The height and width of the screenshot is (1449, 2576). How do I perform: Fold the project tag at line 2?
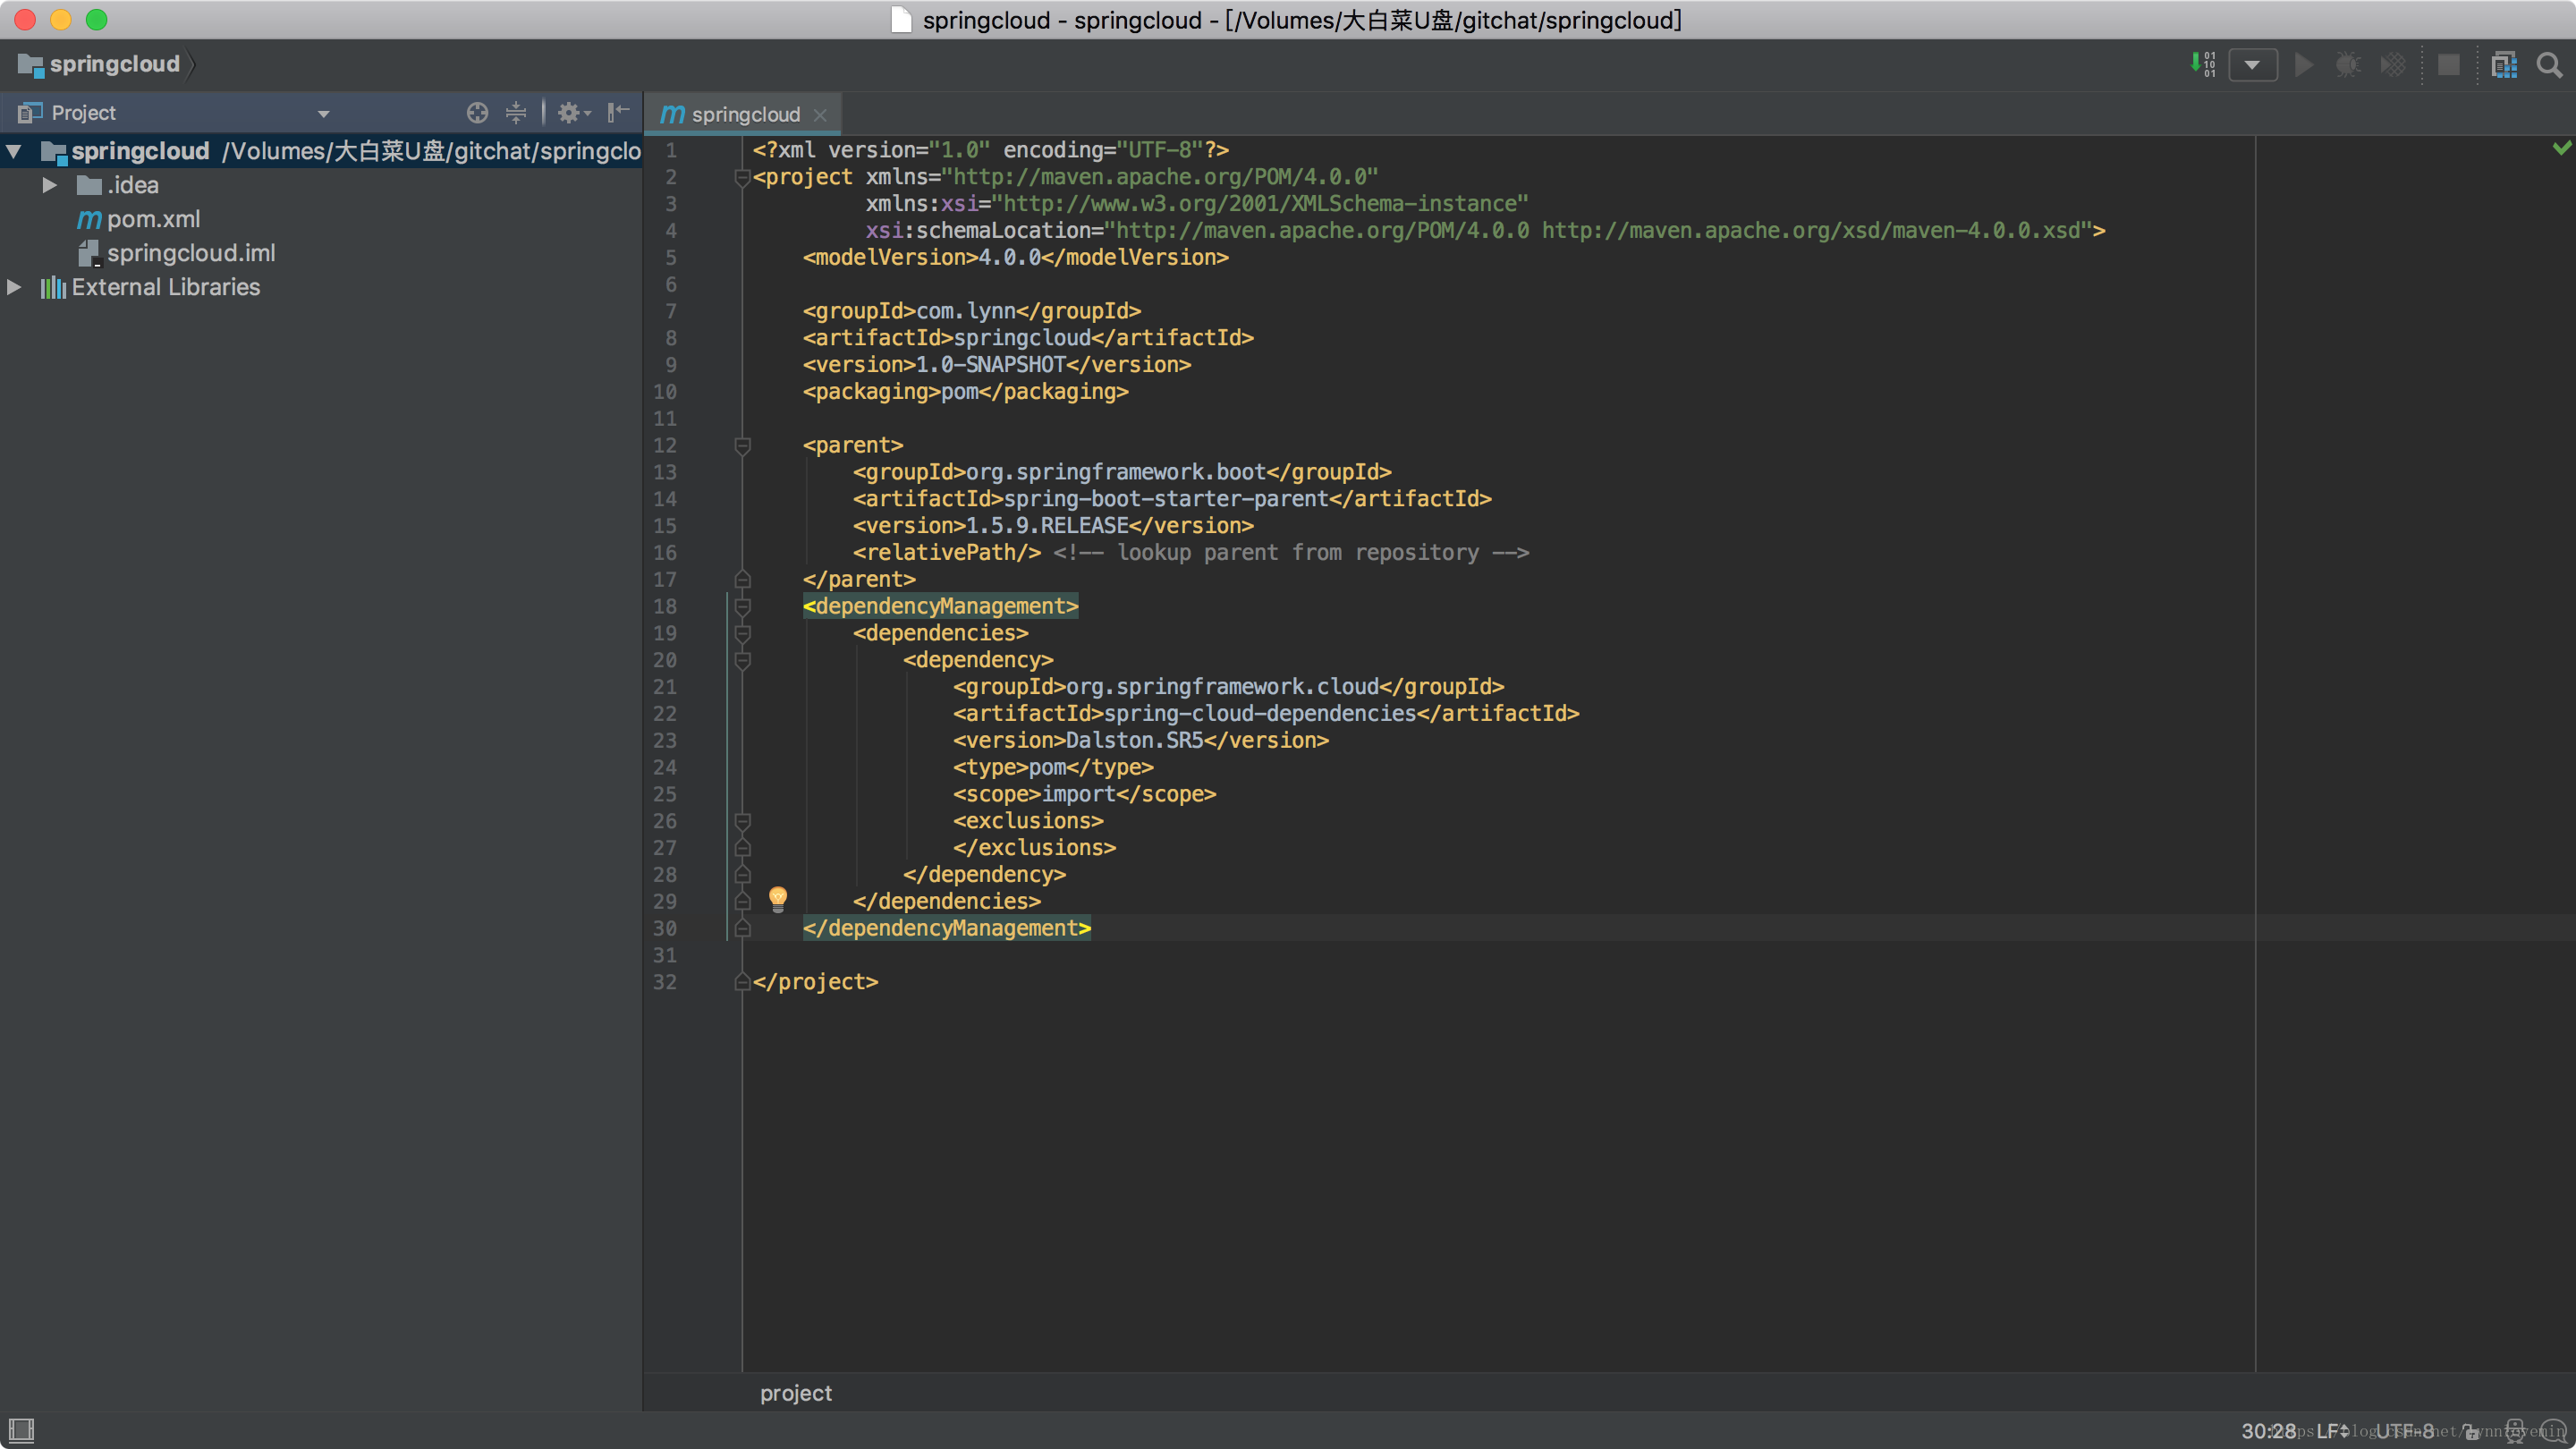click(x=742, y=178)
